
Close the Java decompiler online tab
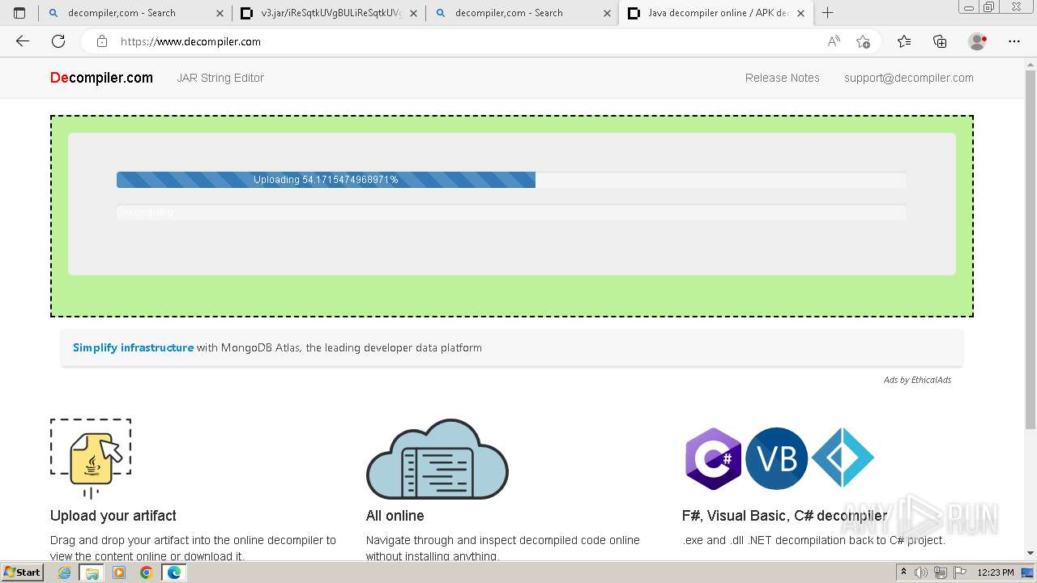pyautogui.click(x=800, y=13)
